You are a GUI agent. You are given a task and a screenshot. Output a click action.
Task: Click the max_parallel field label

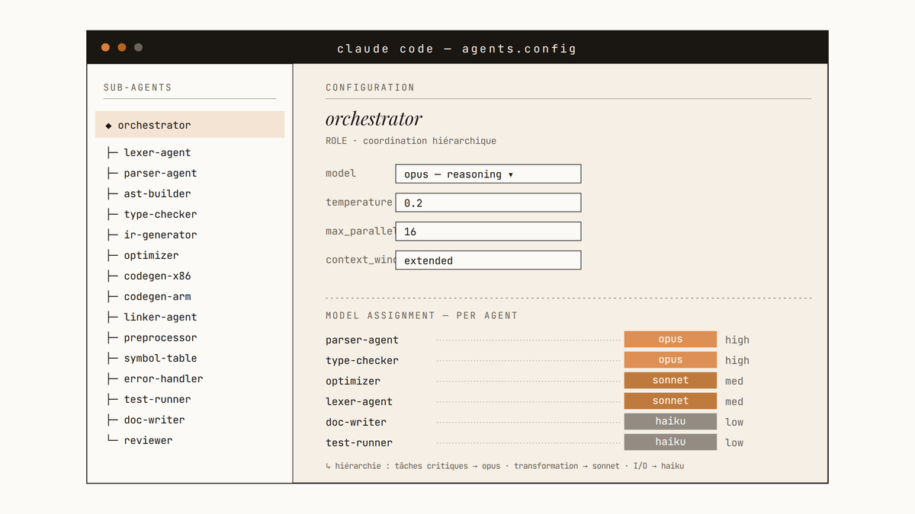click(x=360, y=231)
